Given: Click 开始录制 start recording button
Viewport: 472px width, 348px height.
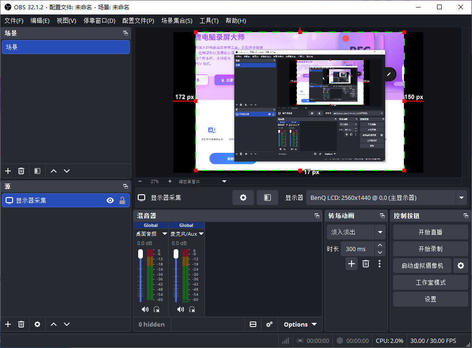Looking at the screenshot, I should (430, 249).
